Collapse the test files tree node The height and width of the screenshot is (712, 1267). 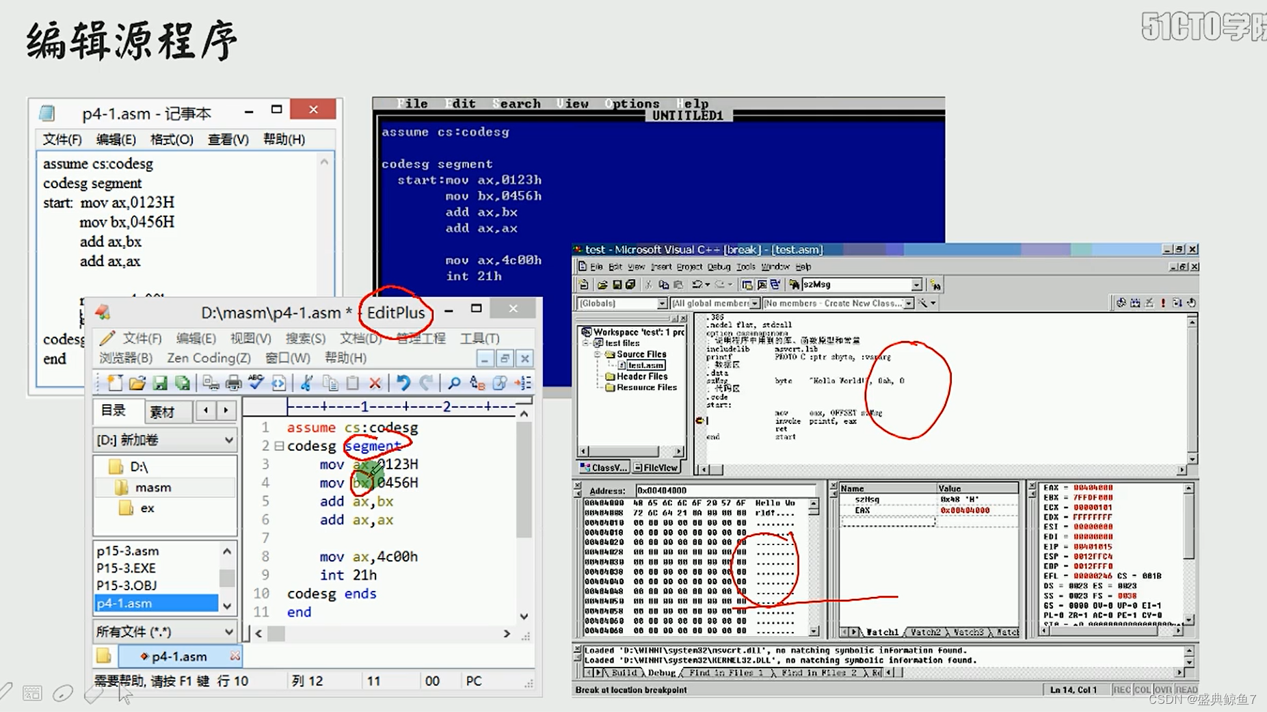[586, 343]
